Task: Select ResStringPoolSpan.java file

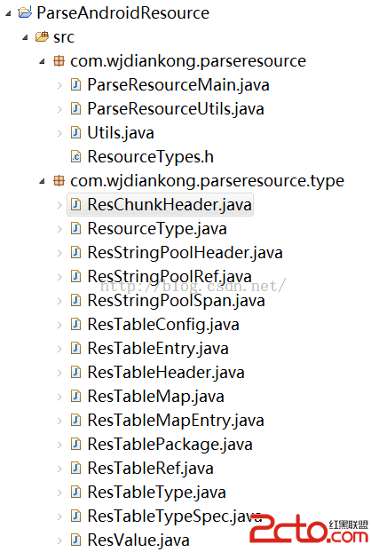Action: 176,300
